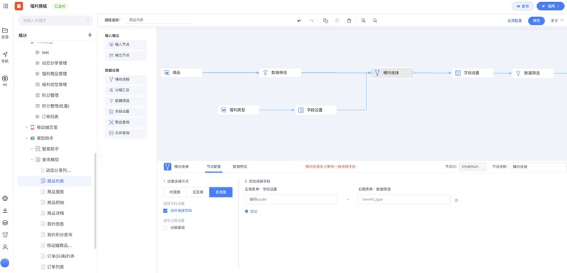The height and width of the screenshot is (273, 567).
Task: Expand the 智能助手 tree node
Action: coord(32,149)
